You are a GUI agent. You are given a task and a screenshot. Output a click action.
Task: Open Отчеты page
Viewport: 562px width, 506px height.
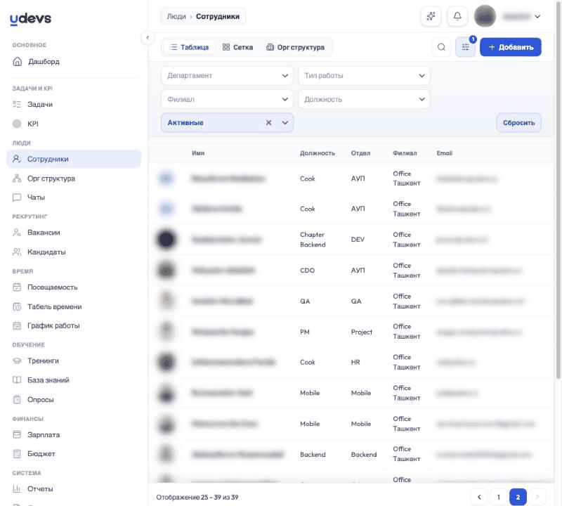click(74, 489)
